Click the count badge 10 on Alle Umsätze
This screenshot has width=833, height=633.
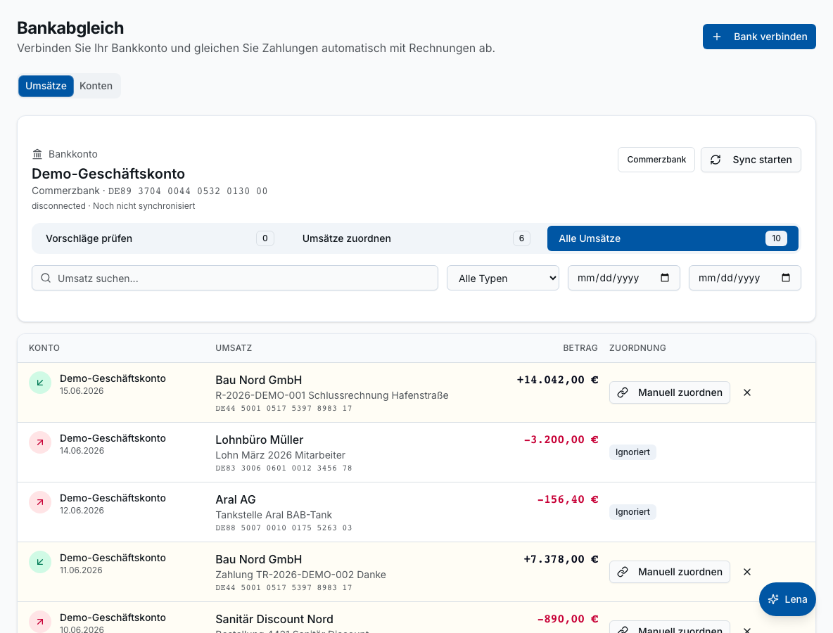(776, 238)
